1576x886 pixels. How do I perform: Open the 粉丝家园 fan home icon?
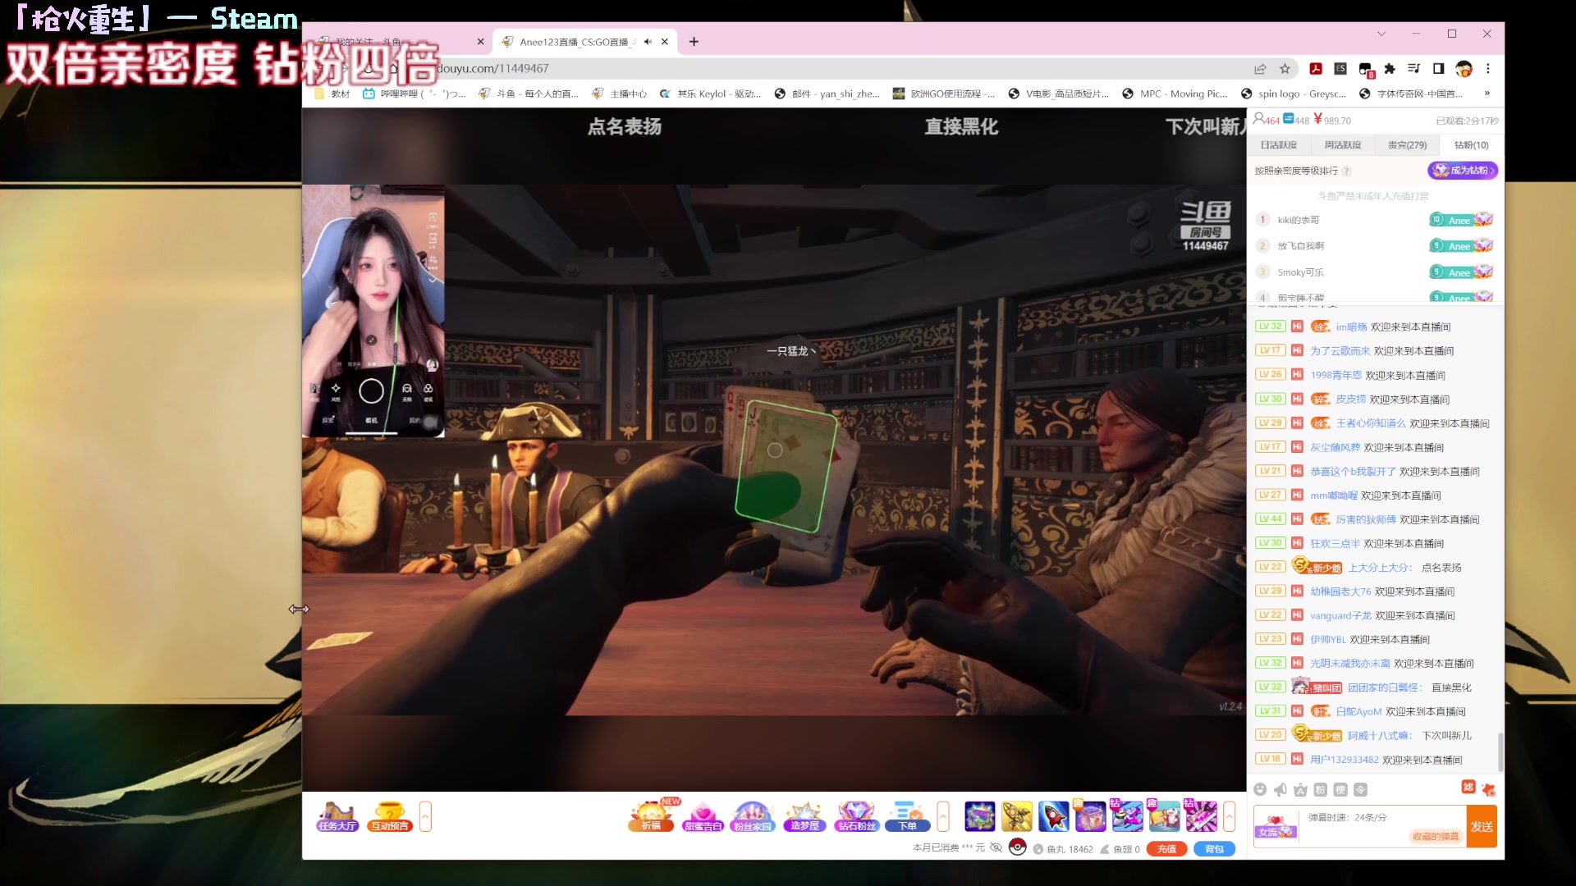753,816
